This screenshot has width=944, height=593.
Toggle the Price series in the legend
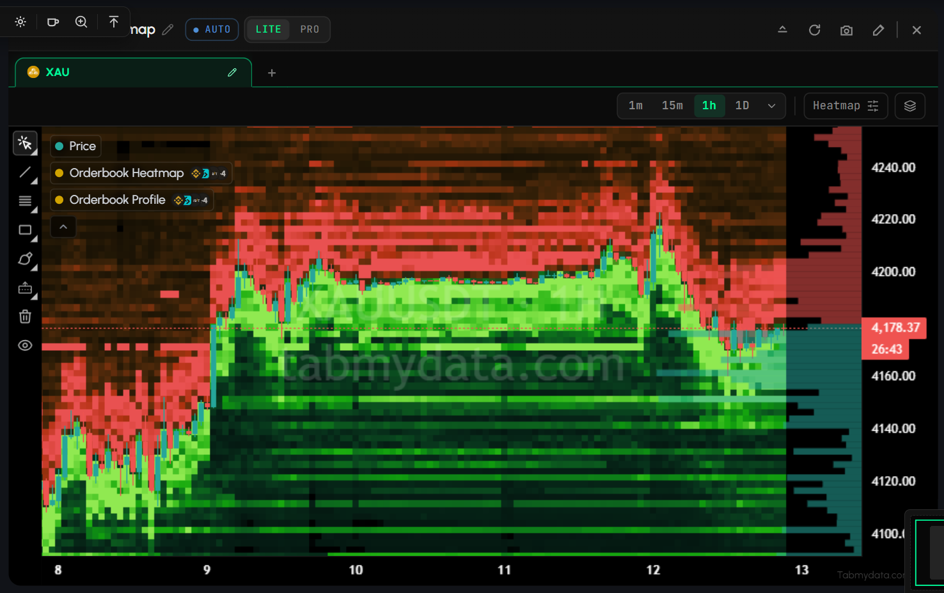click(75, 146)
